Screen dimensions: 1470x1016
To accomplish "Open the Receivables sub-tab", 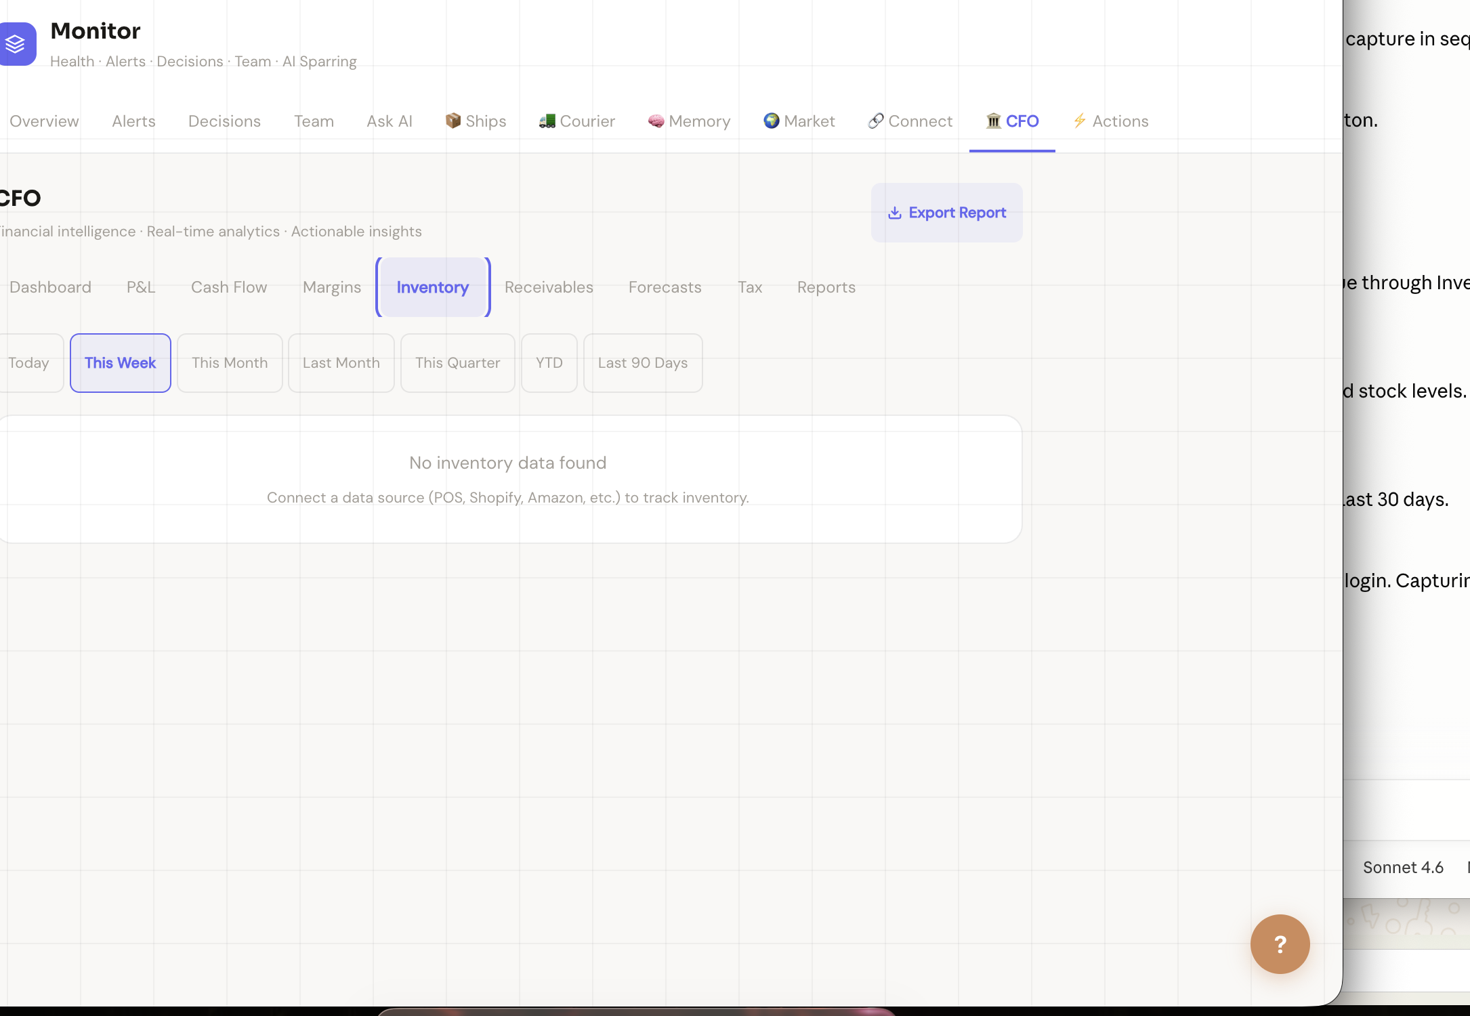I will coord(549,287).
